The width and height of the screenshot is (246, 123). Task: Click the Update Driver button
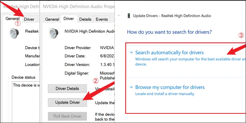(x=67, y=102)
